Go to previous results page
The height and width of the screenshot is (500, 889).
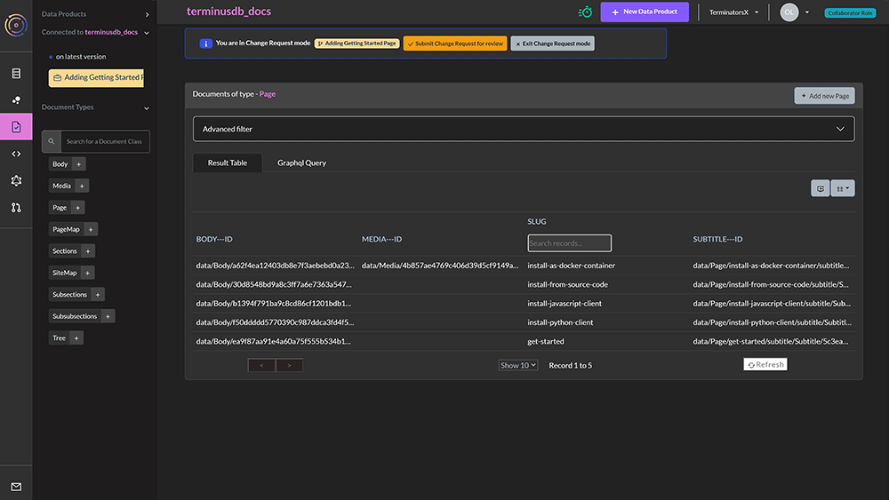pyautogui.click(x=261, y=365)
